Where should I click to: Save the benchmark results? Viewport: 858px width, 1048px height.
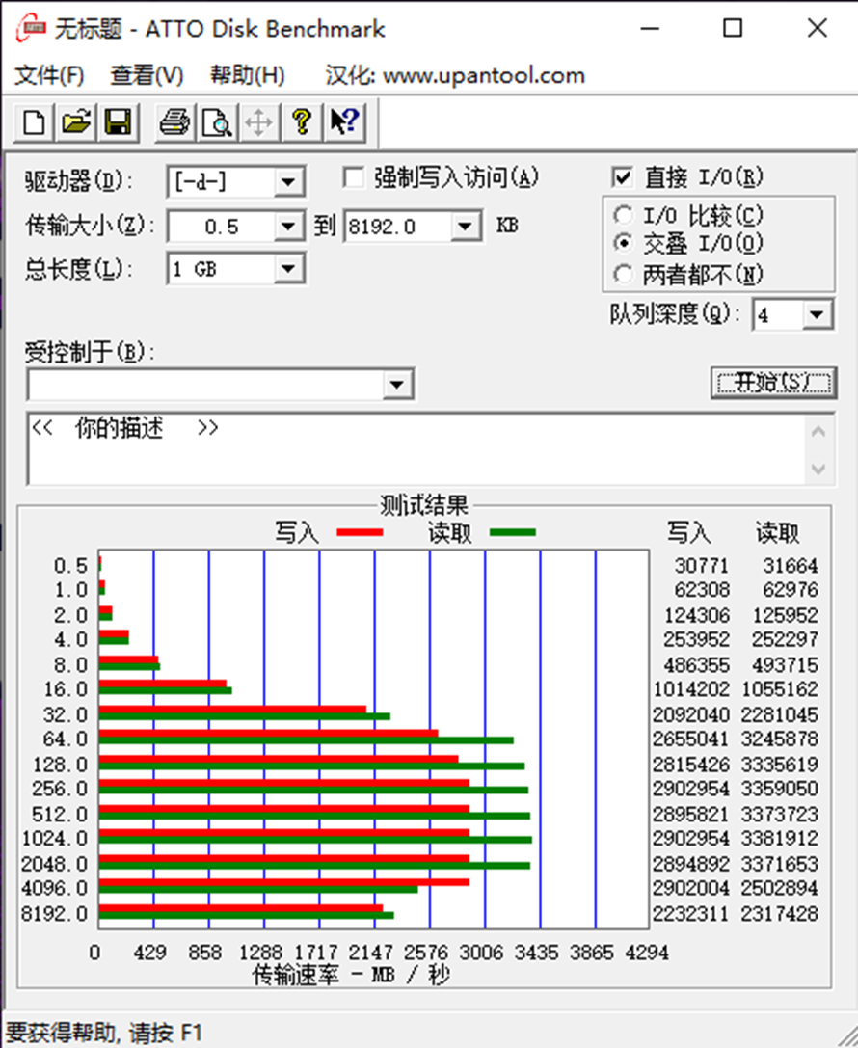[x=118, y=122]
